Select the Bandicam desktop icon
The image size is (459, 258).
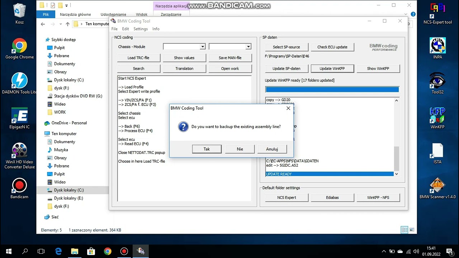point(19,188)
